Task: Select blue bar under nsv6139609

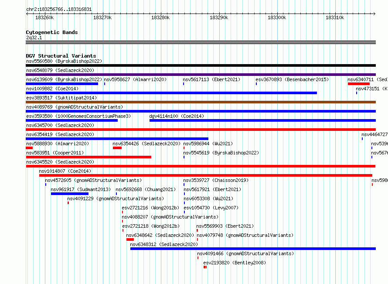Action: point(62,84)
